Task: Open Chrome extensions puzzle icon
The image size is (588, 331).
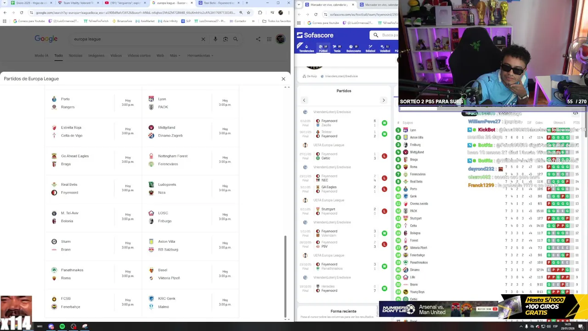Action: (260, 12)
